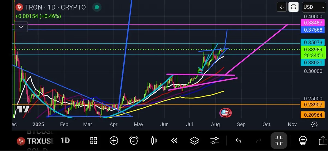This screenshot has height=151, width=328.
Task: Select the 0.38487 magenta price label
Action: point(312,23)
